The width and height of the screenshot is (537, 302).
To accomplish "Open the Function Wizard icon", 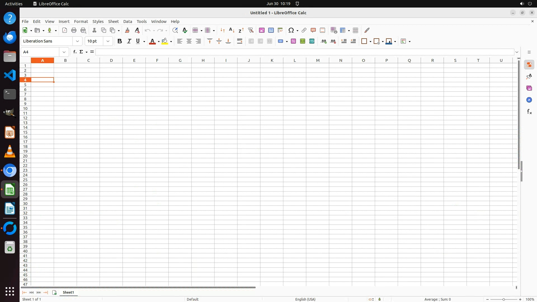I will coord(75,52).
